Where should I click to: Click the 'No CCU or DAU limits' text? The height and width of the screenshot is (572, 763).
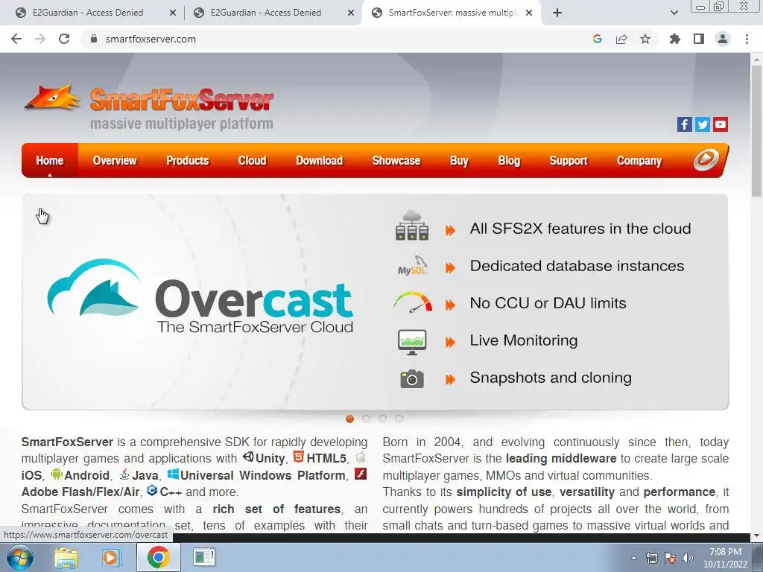click(548, 303)
